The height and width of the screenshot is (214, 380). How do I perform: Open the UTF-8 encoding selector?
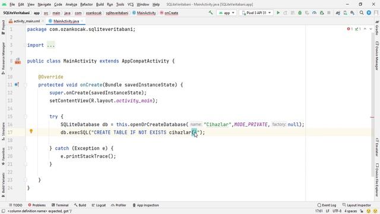point(337,212)
